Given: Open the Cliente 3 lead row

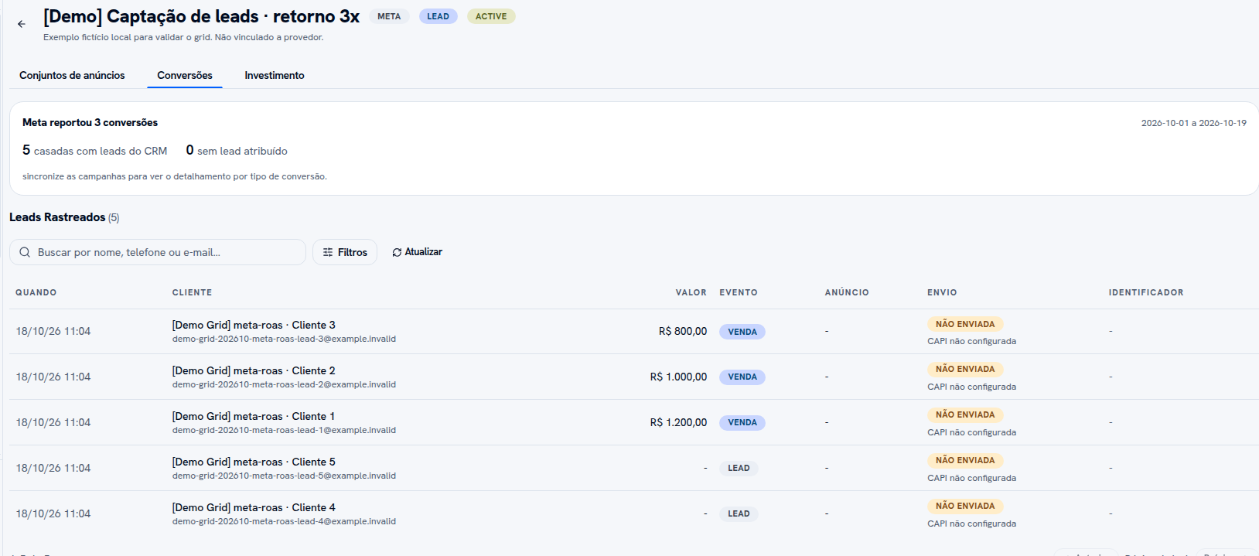Looking at the screenshot, I should click(634, 332).
